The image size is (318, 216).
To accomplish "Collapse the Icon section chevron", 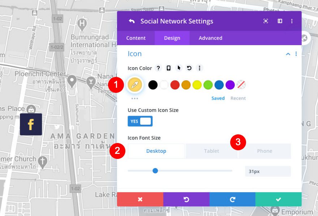I will [x=288, y=54].
